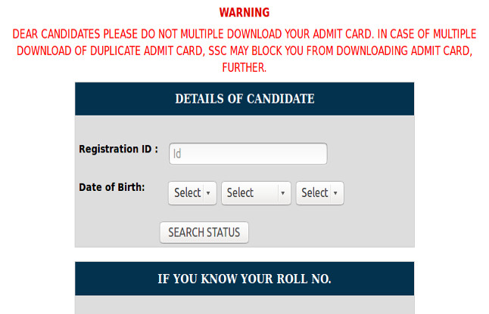Click the second line of the warning text
Image resolution: width=489 pixels, height=314 pixels.
click(244, 51)
